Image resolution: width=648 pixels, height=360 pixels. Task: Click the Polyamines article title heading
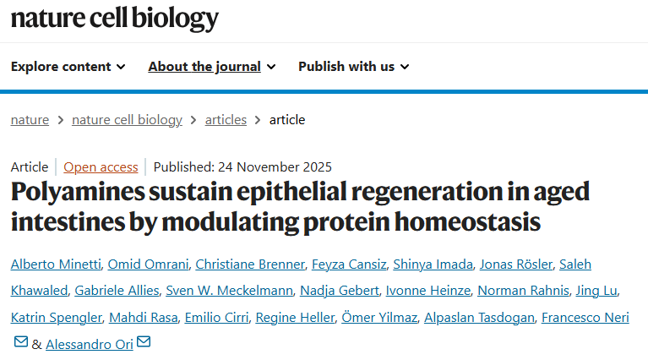click(x=300, y=207)
